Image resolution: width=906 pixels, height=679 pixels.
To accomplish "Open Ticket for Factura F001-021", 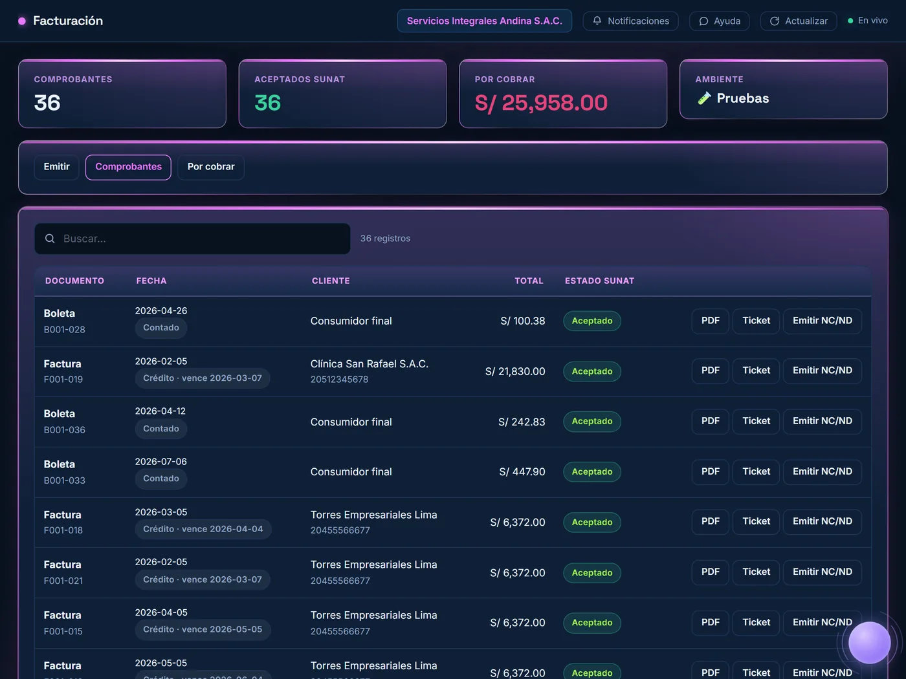I will point(756,572).
